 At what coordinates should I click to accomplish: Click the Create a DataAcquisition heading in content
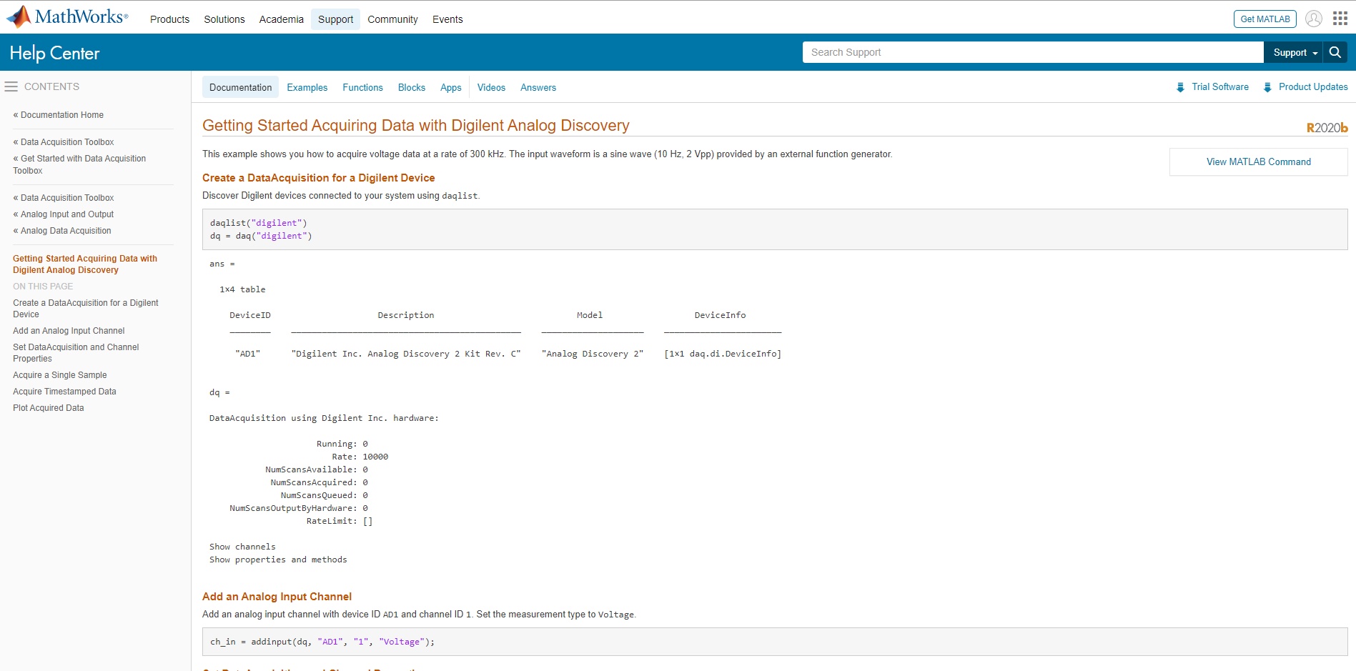point(318,178)
